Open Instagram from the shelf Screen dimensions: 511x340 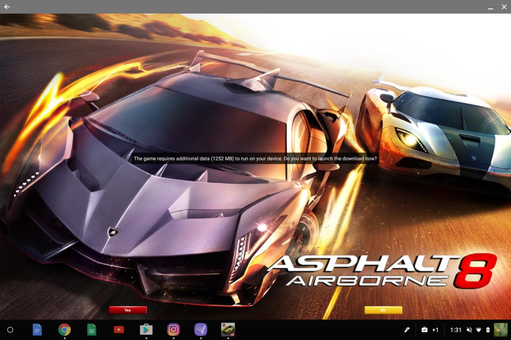point(173,329)
